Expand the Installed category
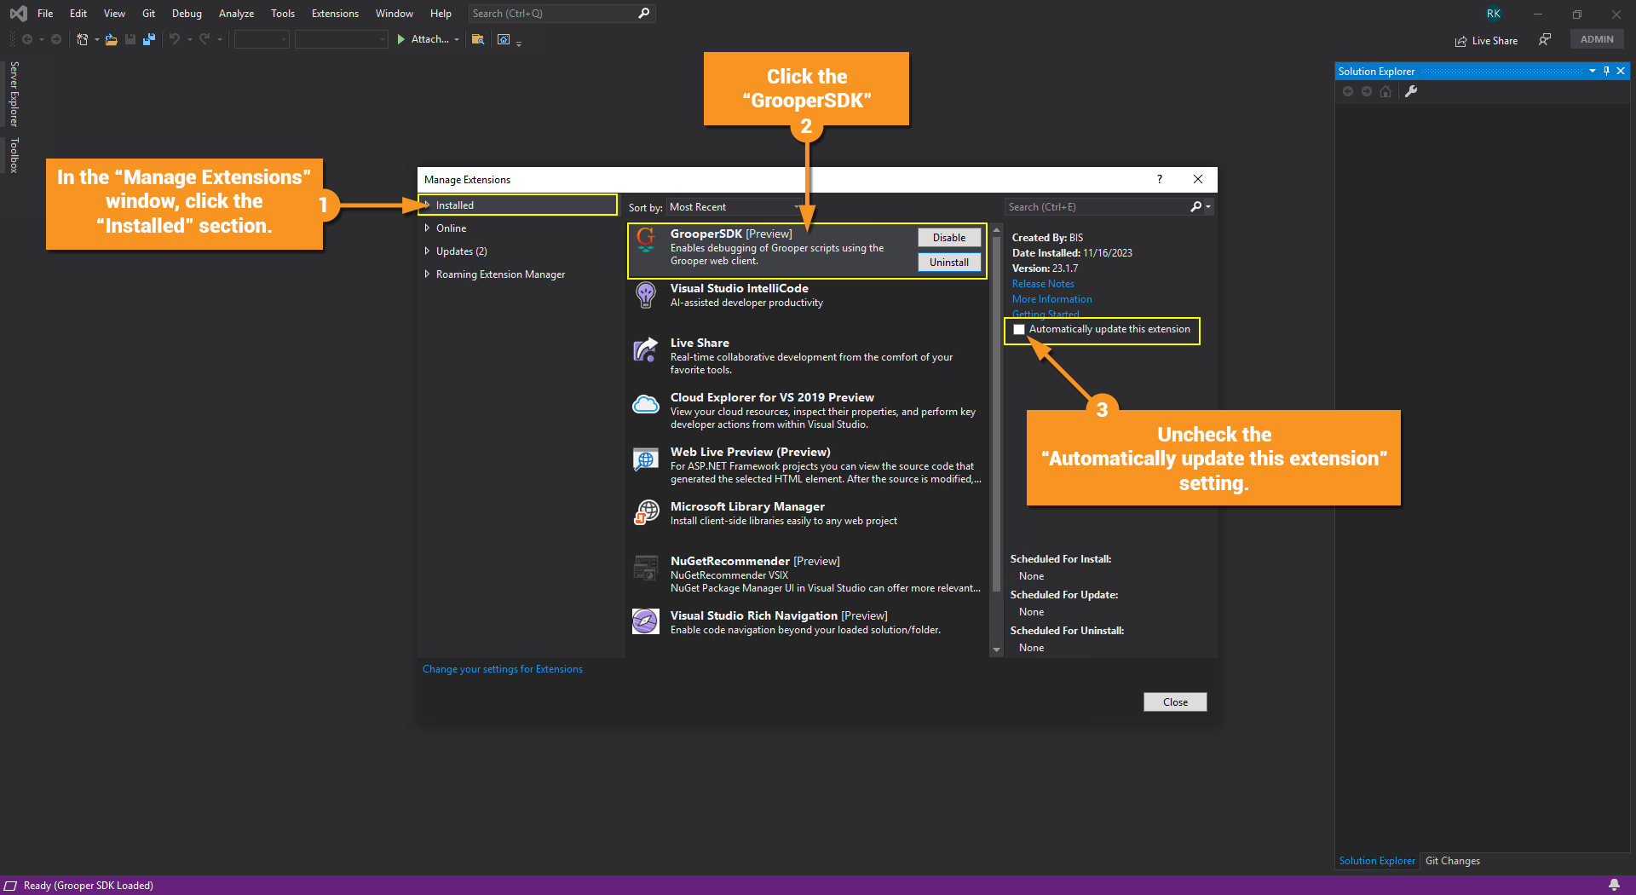This screenshot has height=895, width=1636. click(427, 205)
